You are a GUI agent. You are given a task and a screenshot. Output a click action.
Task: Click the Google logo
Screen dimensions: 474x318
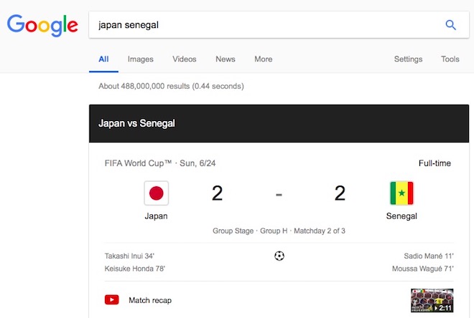point(42,26)
